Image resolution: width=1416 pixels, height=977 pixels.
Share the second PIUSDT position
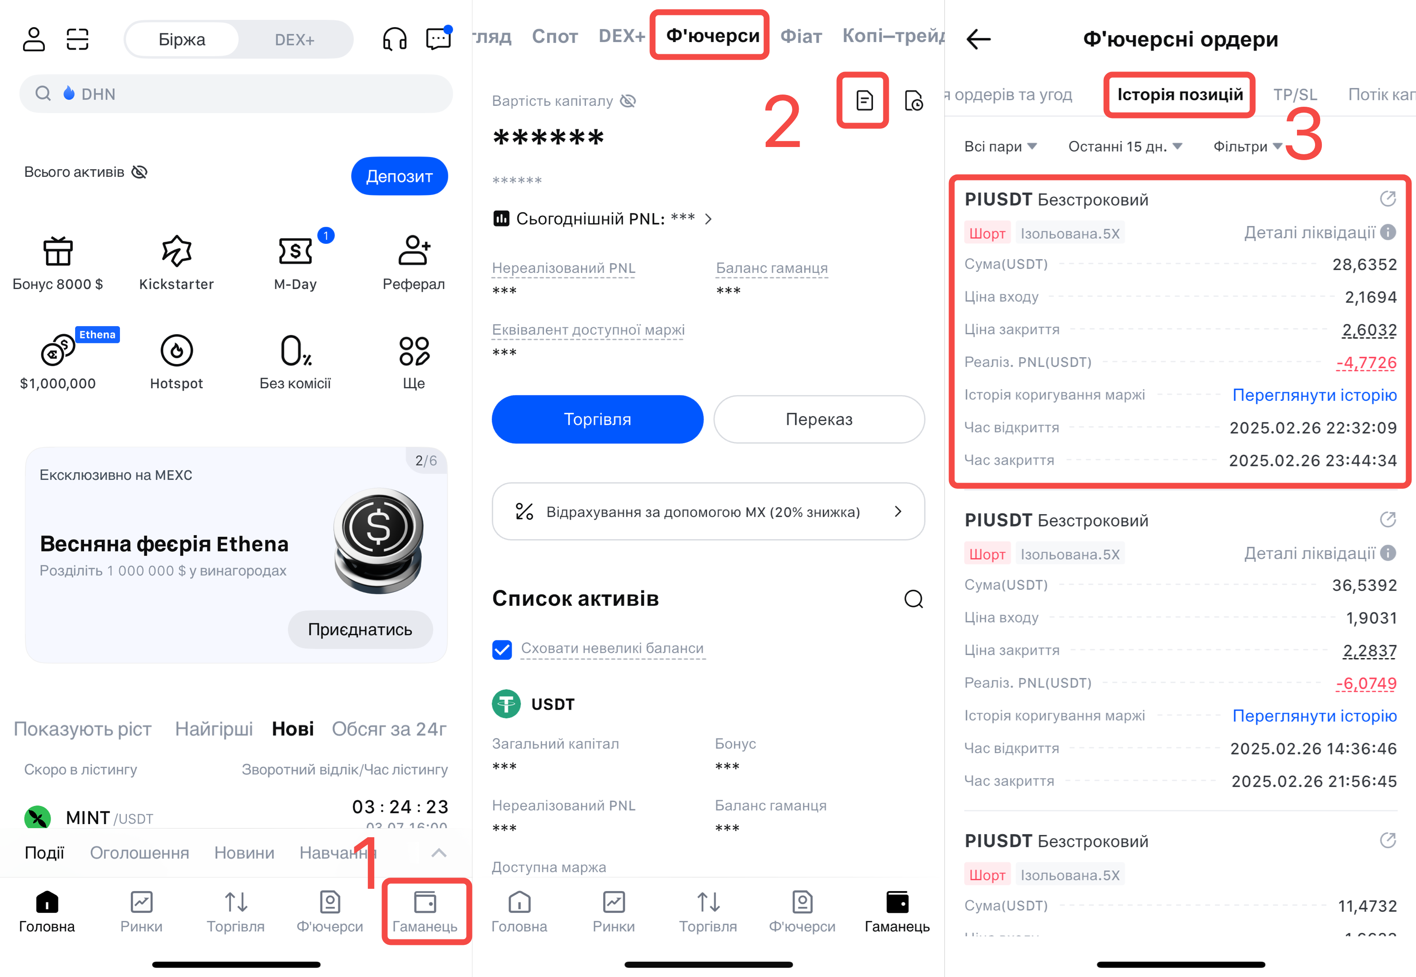[x=1387, y=520]
